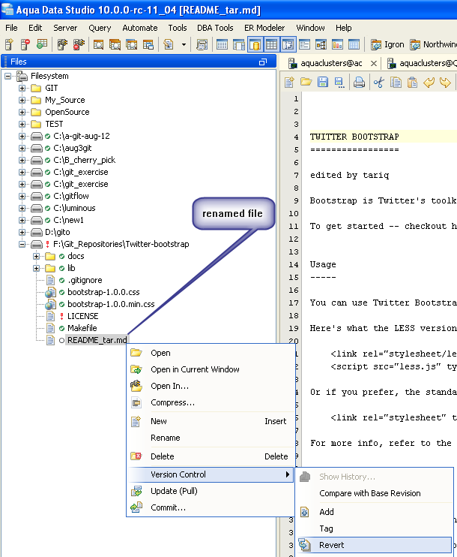Viewport: 457px width, 557px height.
Task: Select the LICENSE file in tree
Action: tap(82, 316)
